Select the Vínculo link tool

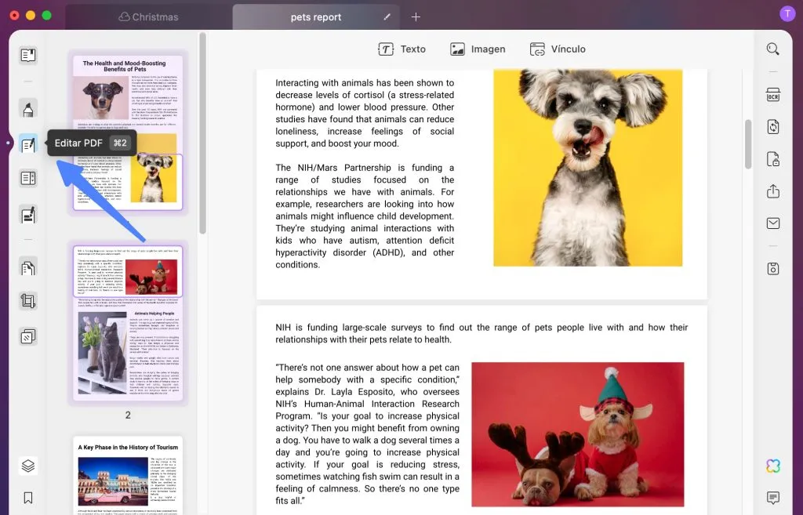click(558, 49)
